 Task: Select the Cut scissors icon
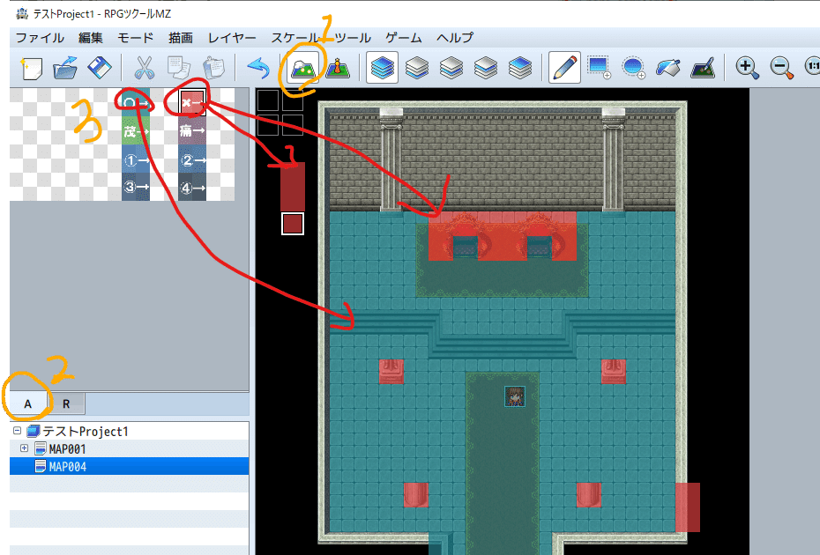[145, 68]
